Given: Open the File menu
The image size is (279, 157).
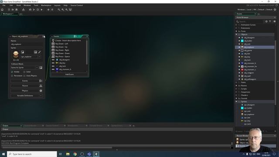Looking at the screenshot, I should pos(4,5).
